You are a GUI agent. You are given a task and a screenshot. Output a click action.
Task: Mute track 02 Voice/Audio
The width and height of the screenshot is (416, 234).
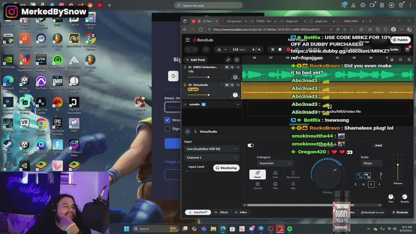pyautogui.click(x=227, y=85)
